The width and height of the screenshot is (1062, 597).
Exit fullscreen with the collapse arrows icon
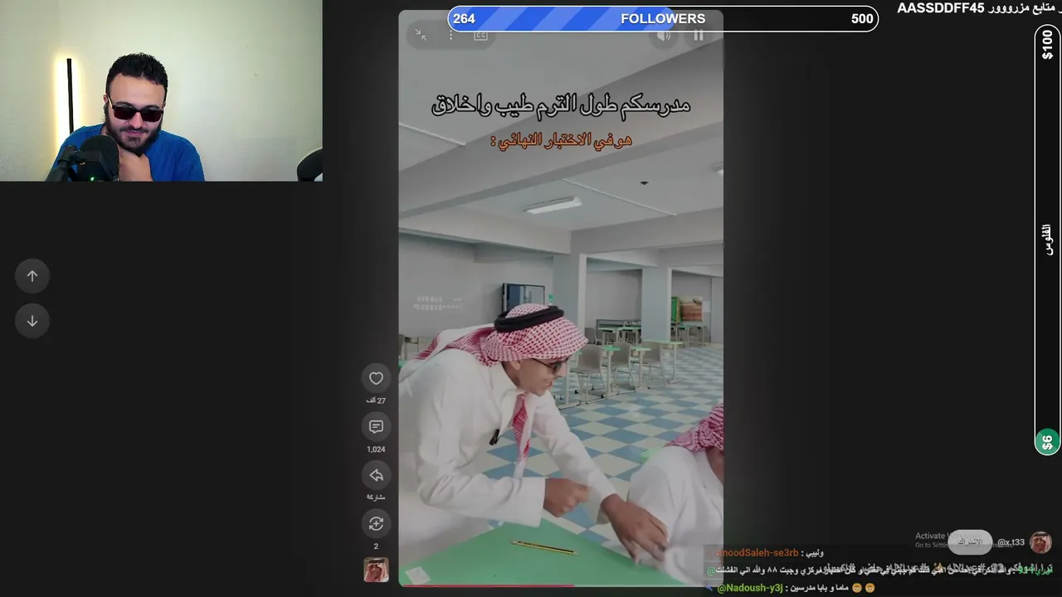(421, 35)
